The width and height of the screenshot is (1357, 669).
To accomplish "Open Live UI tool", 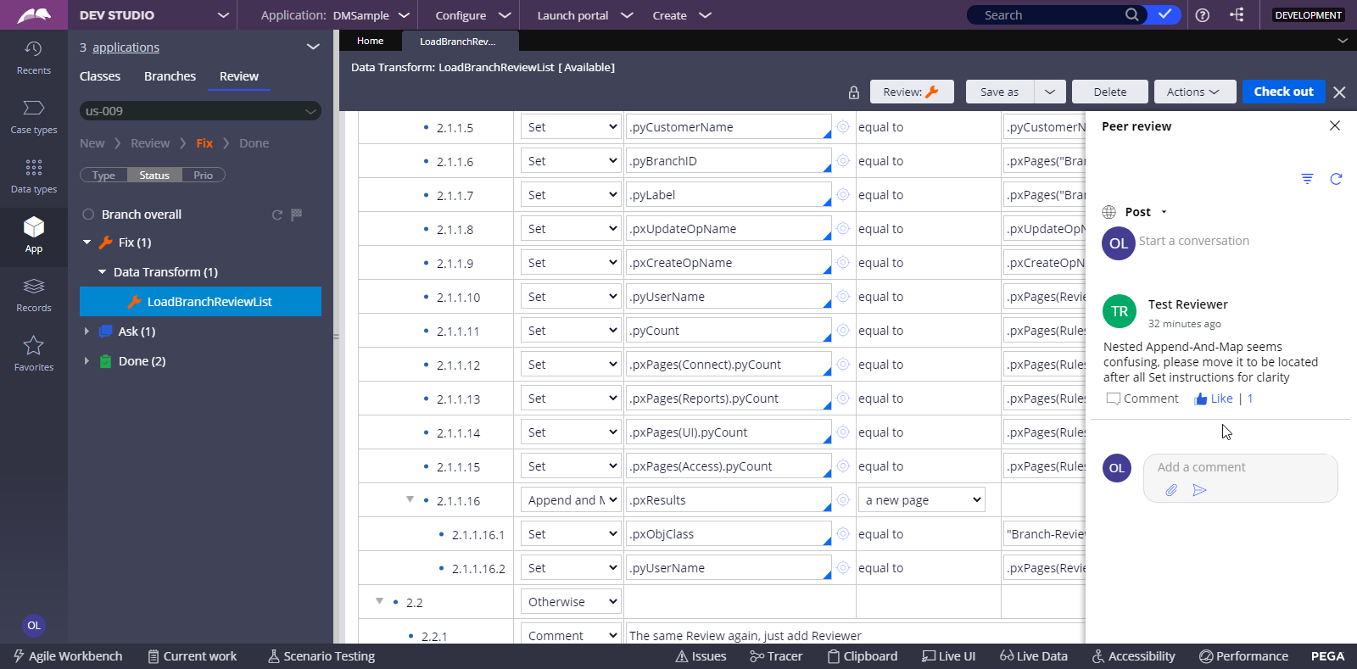I will pos(949,656).
